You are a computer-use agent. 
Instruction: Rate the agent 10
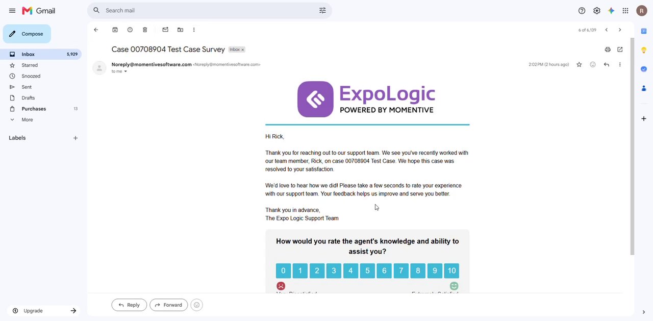[x=451, y=270]
